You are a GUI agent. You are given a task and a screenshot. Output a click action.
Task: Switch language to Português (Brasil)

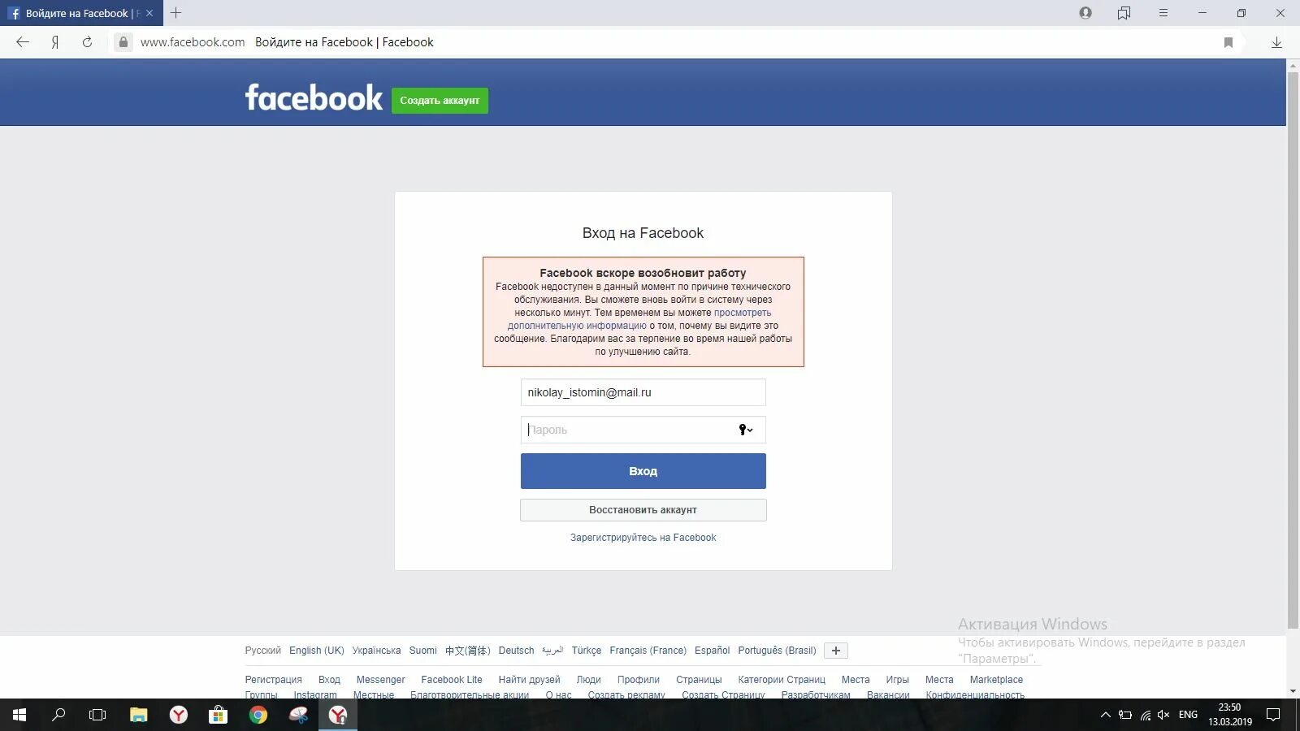(777, 651)
